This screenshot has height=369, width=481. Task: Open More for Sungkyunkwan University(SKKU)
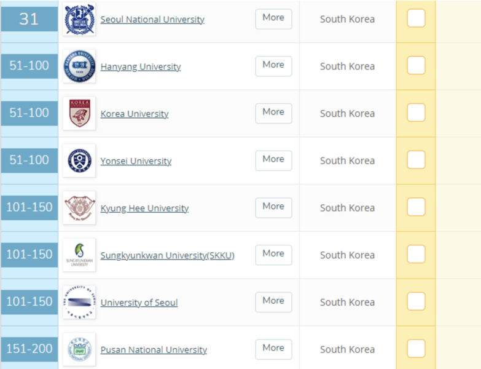(x=273, y=255)
